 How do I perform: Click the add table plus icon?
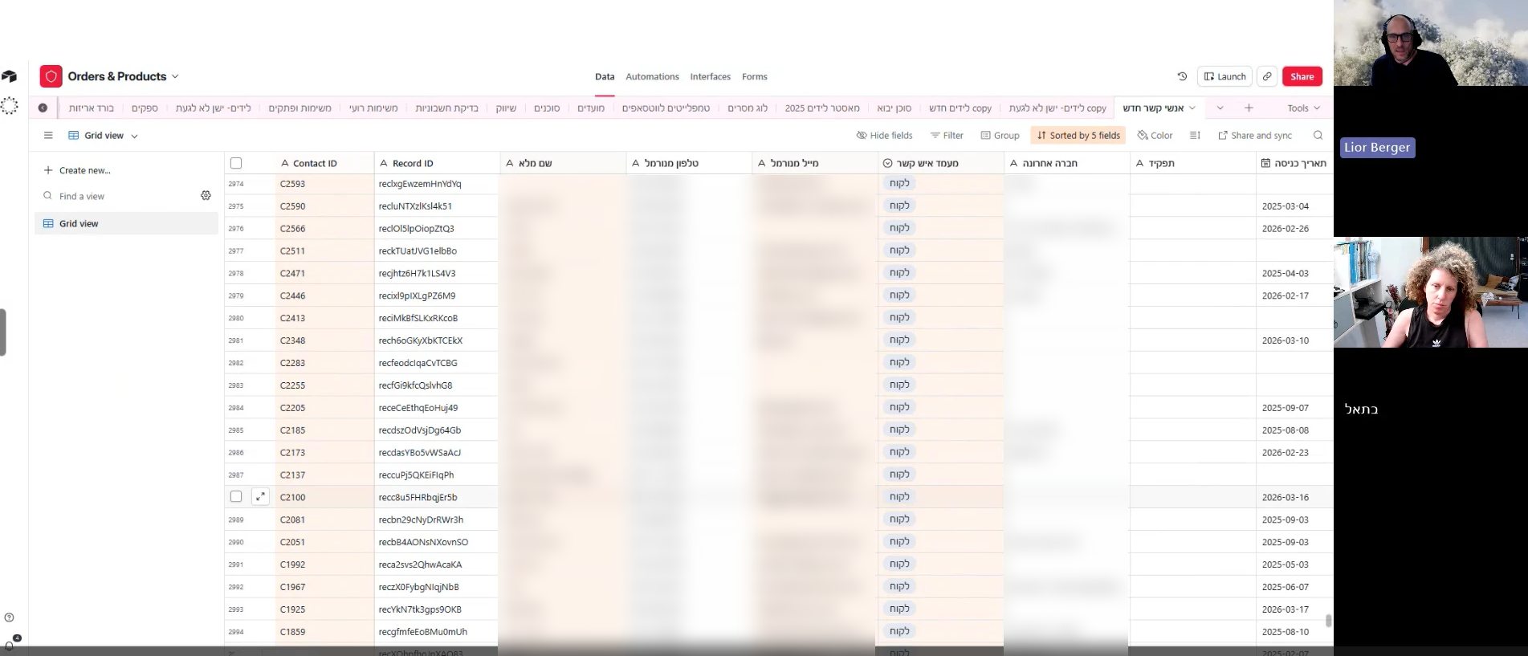[x=1249, y=108]
